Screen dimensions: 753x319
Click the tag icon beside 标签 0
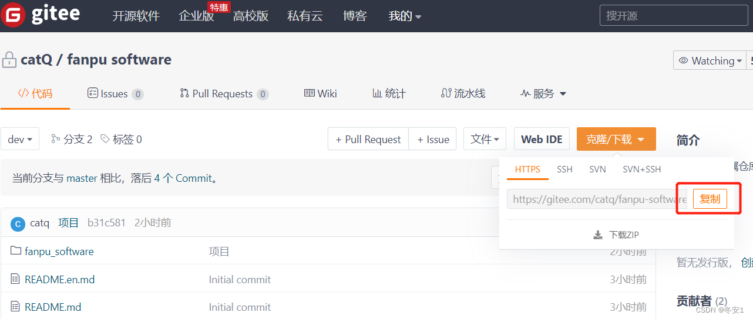[x=105, y=139]
